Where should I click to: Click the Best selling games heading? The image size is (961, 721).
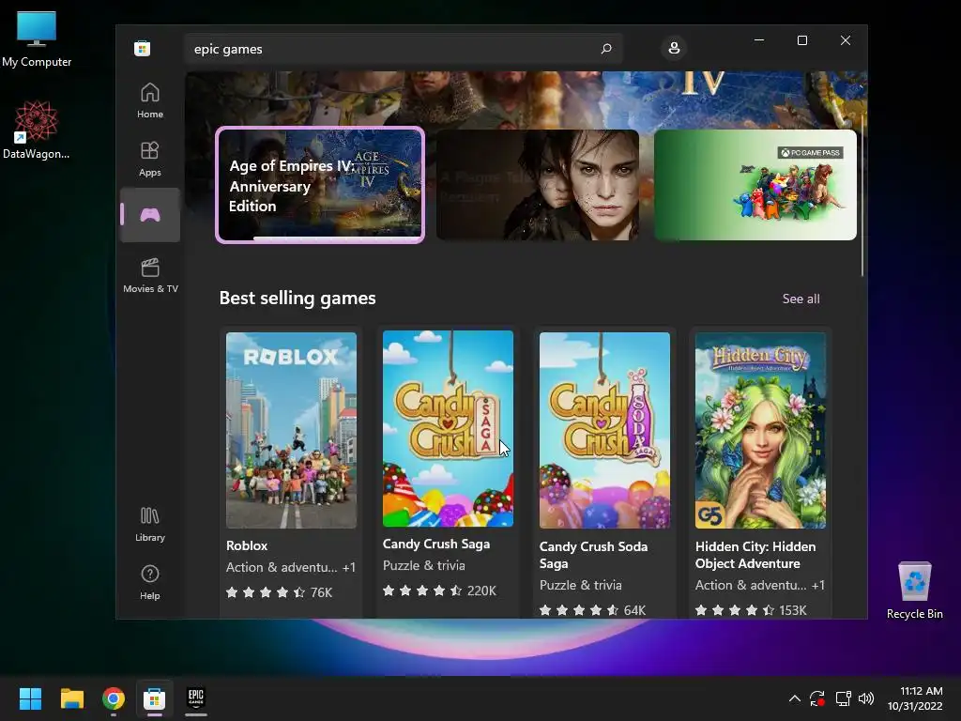297,298
